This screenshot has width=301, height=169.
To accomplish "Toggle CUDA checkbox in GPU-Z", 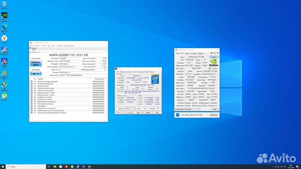I will pyautogui.click(x=193, y=103).
